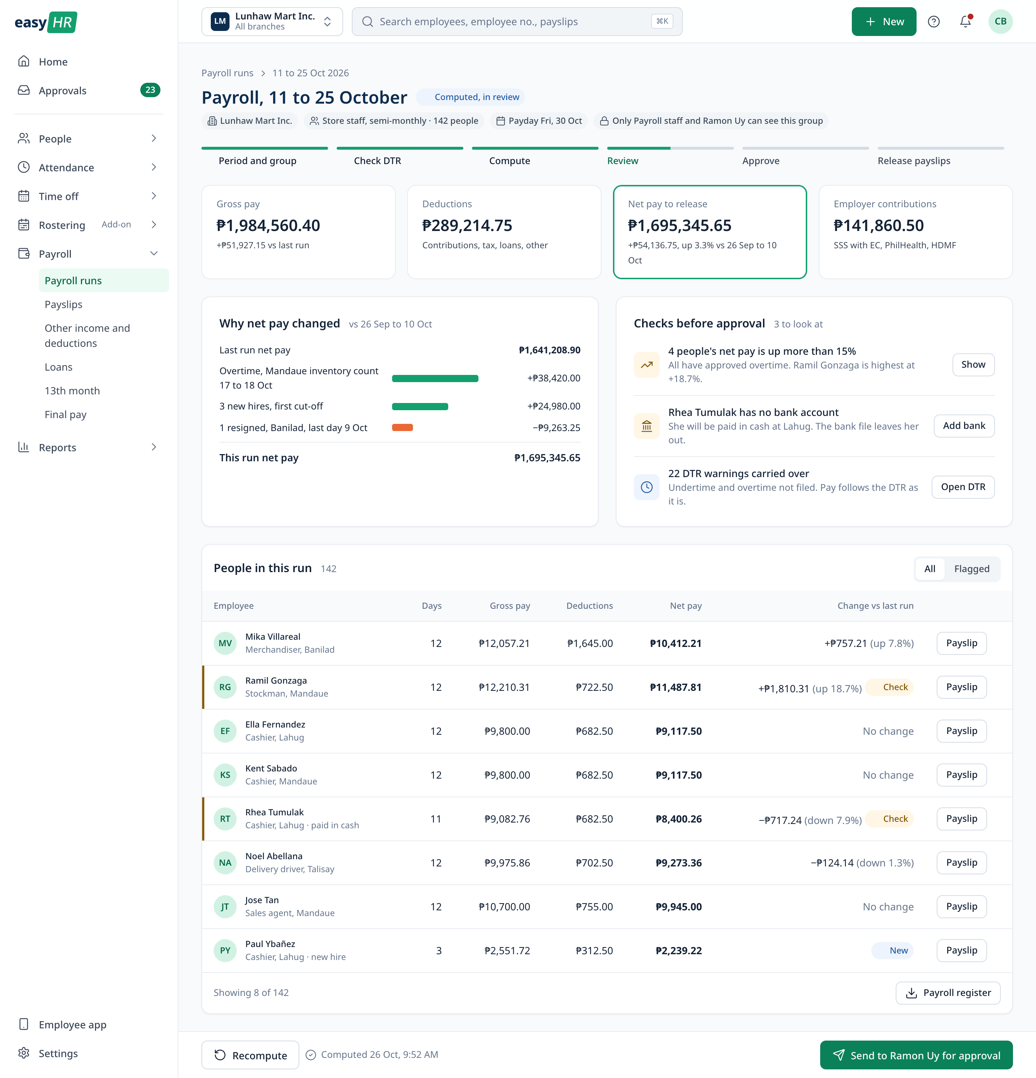
Task: Go to Home in the sidebar
Action: 89,62
